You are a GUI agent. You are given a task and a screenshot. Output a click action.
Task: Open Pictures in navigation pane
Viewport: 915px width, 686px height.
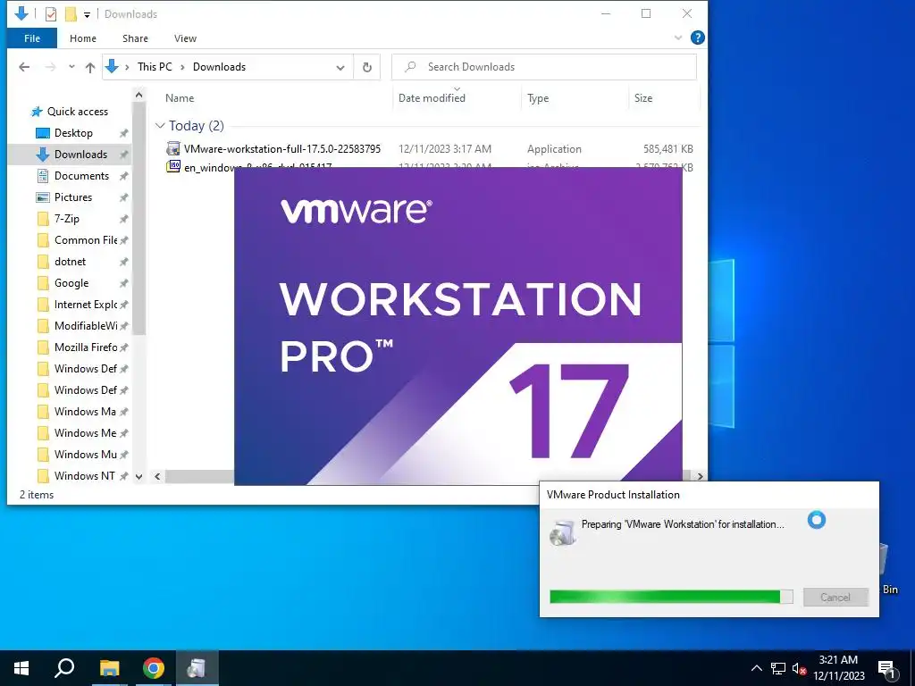73,197
